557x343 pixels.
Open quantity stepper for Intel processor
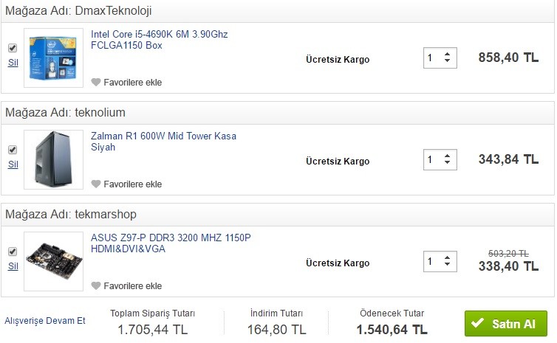click(x=440, y=58)
